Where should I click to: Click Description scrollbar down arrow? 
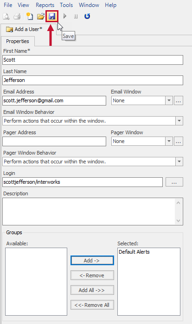[179, 221]
